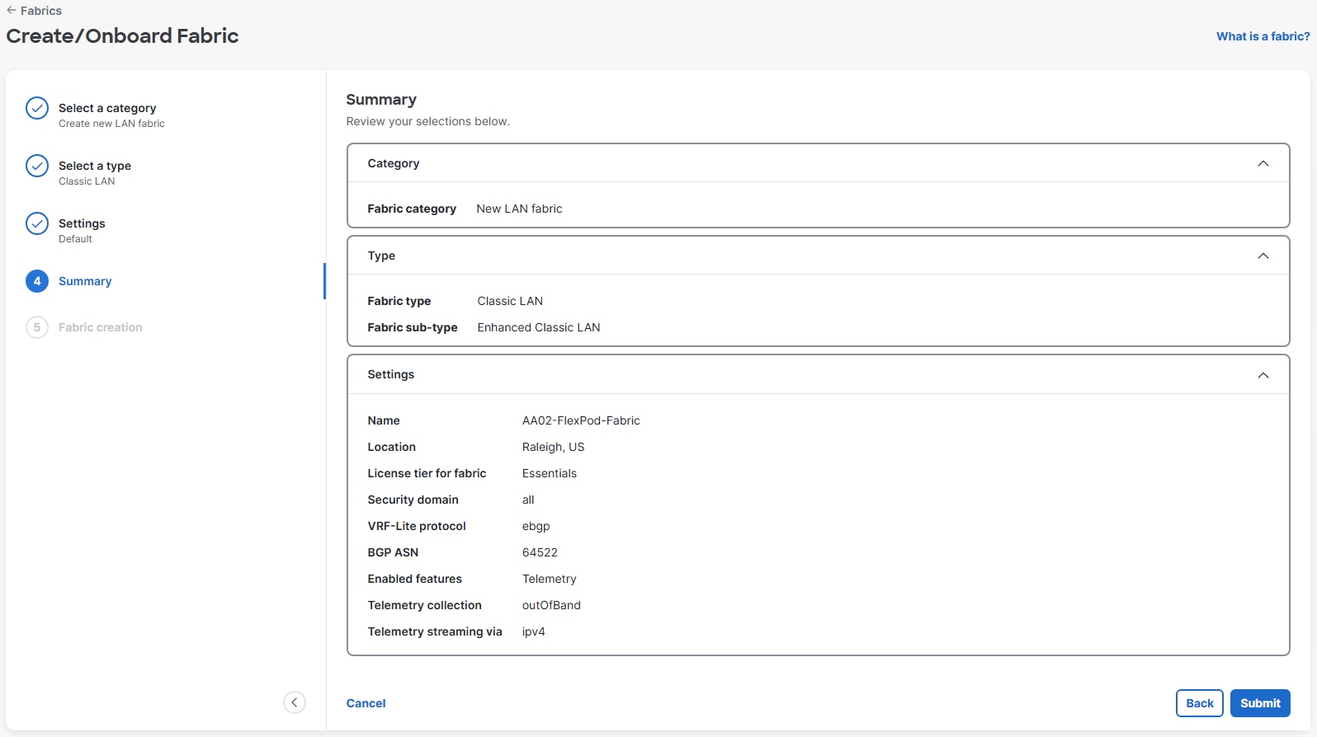Click the Select a category step checkmark icon

tap(37, 108)
